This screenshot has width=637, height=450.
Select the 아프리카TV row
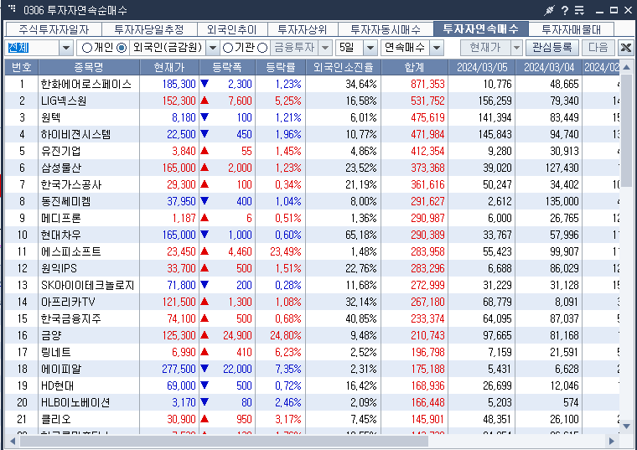point(312,302)
